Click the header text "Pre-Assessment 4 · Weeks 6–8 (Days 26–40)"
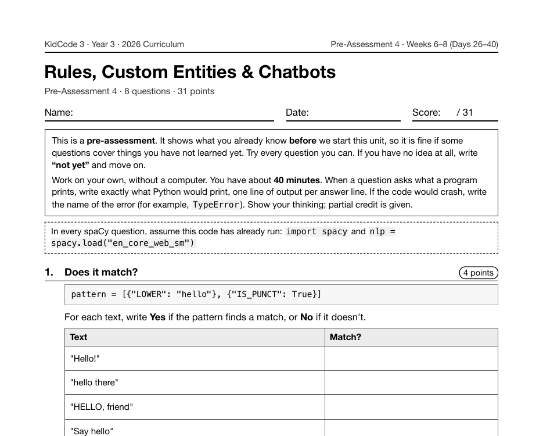Screen dimensions: 543x436 point(415,44)
